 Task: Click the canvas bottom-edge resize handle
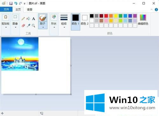[x=36, y=94]
